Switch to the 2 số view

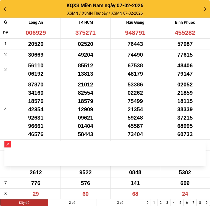point(72,203)
